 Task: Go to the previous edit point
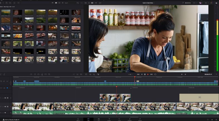click(x=182, y=74)
